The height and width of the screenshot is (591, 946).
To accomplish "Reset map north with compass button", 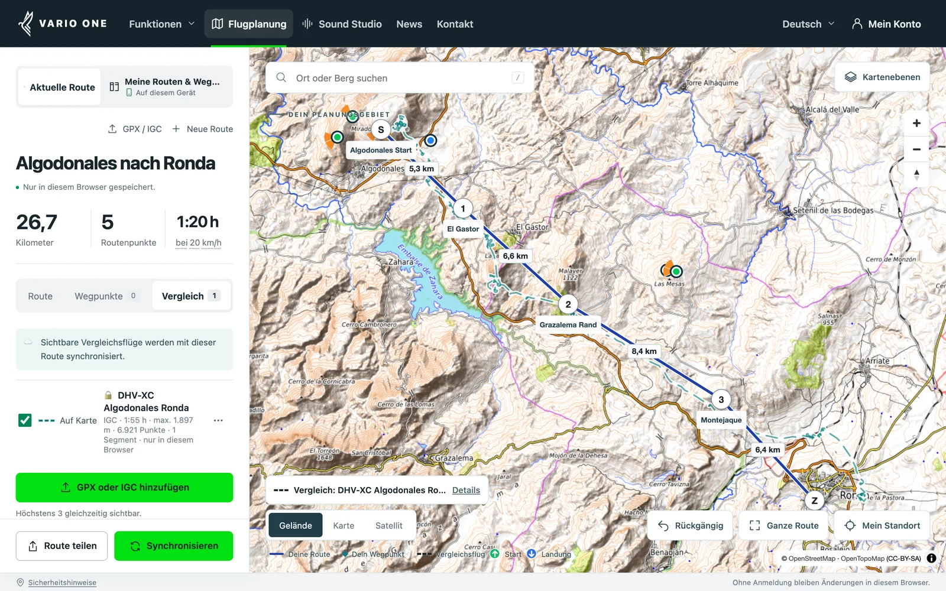I will [x=916, y=175].
